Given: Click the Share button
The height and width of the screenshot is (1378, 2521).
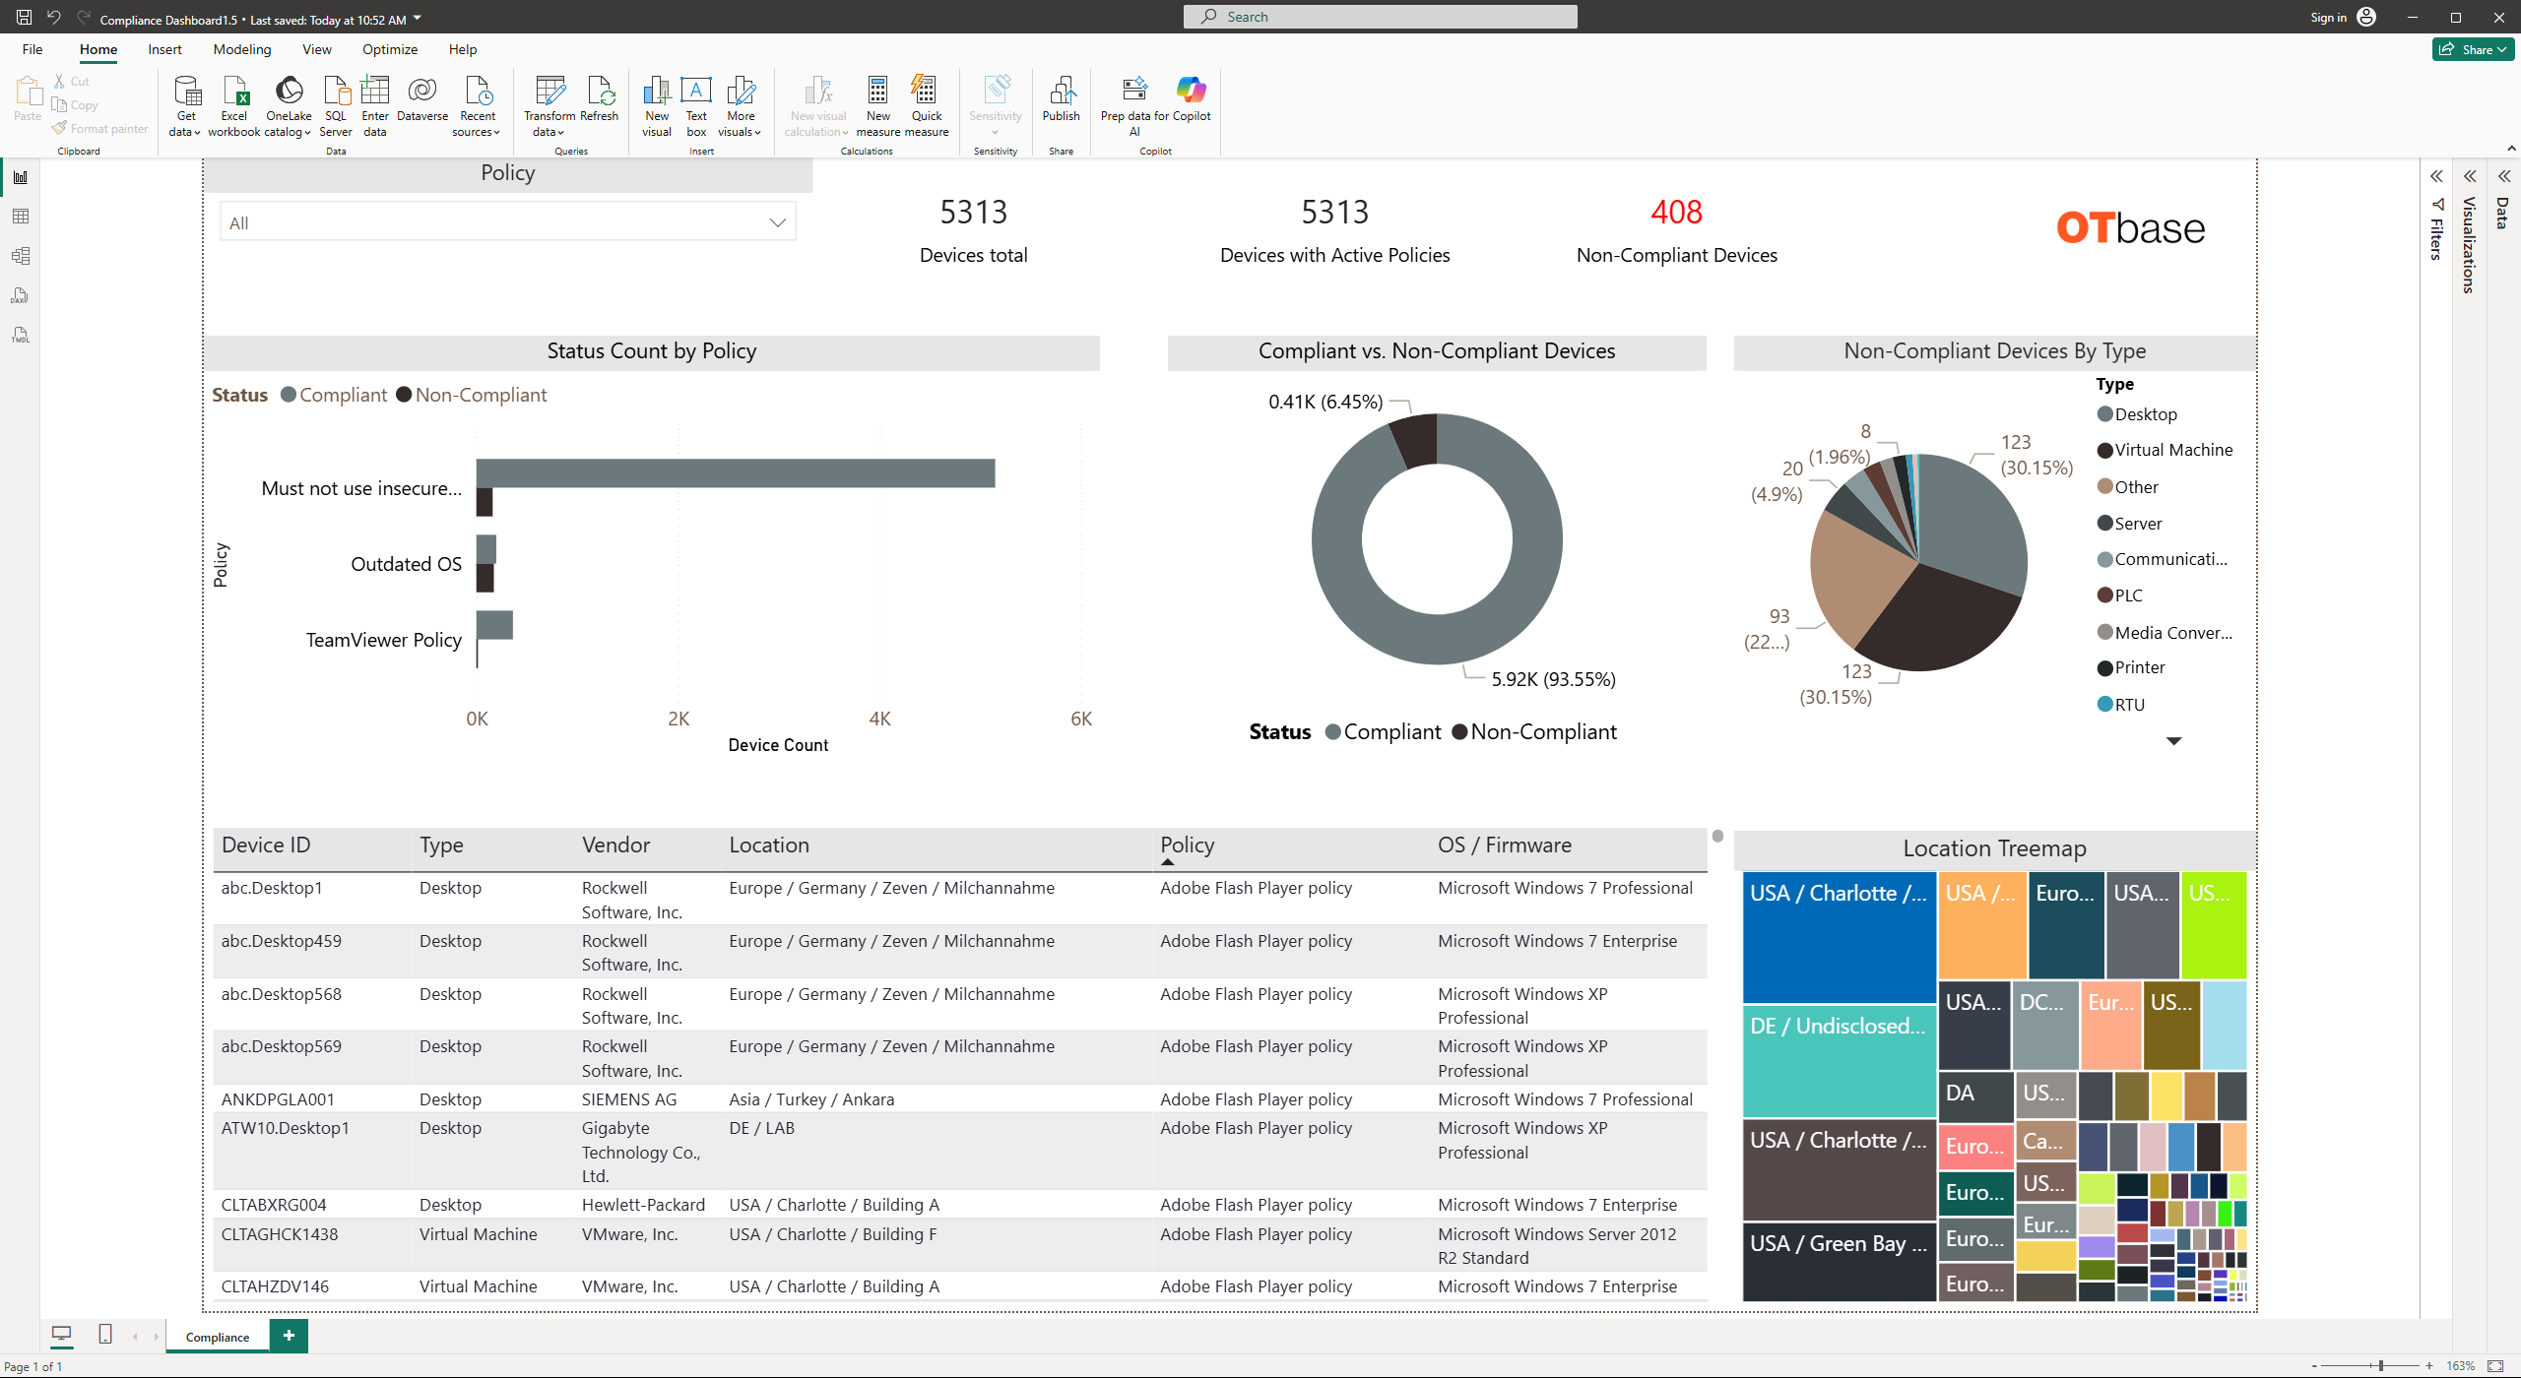Looking at the screenshot, I should click(2476, 49).
